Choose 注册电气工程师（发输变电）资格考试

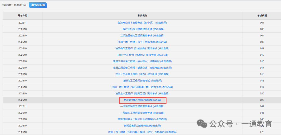point(142,48)
